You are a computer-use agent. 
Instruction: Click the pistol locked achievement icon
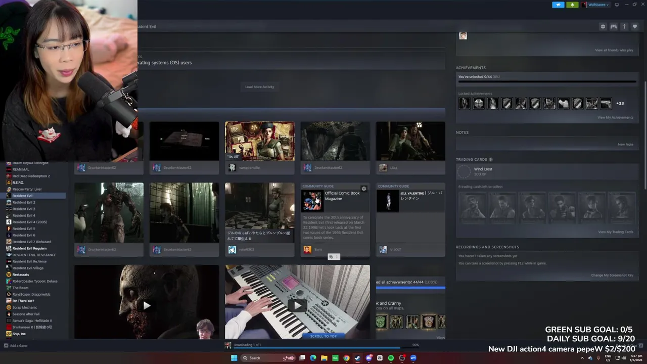point(606,103)
